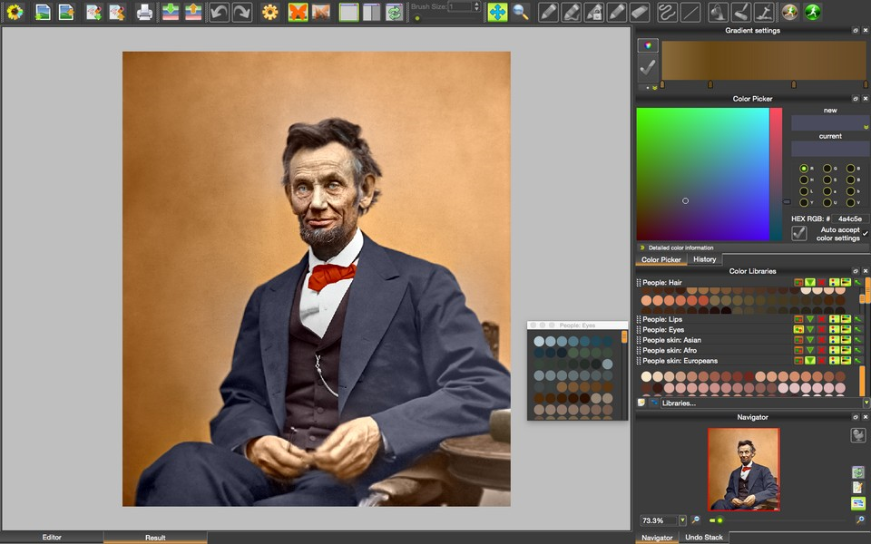Click the Undo arrow in the toolbar
This screenshot has height=544, width=871.
[218, 12]
